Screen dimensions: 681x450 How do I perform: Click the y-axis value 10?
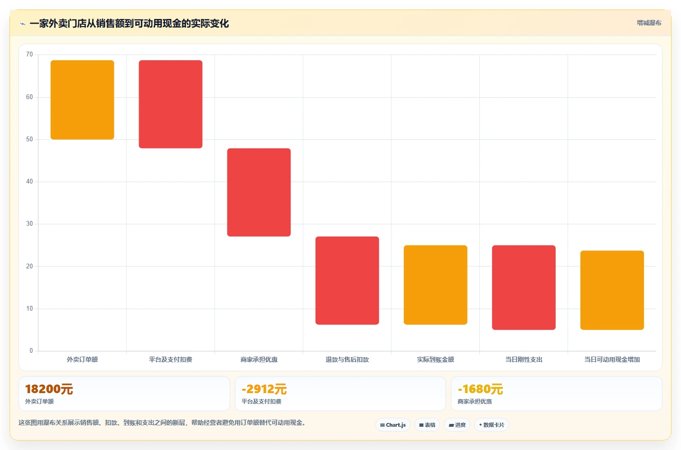29,309
